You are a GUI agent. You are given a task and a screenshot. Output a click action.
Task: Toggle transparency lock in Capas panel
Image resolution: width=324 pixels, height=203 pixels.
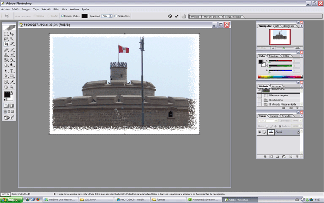click(x=267, y=126)
